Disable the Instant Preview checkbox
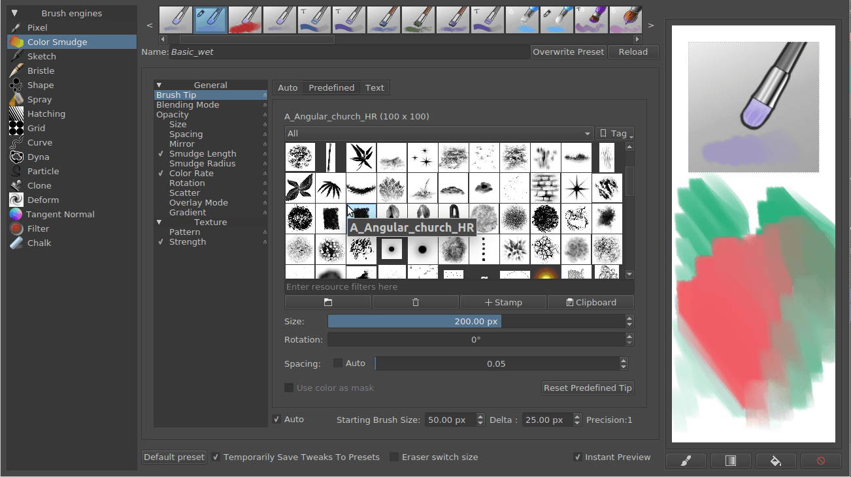The height and width of the screenshot is (477, 851). point(578,457)
